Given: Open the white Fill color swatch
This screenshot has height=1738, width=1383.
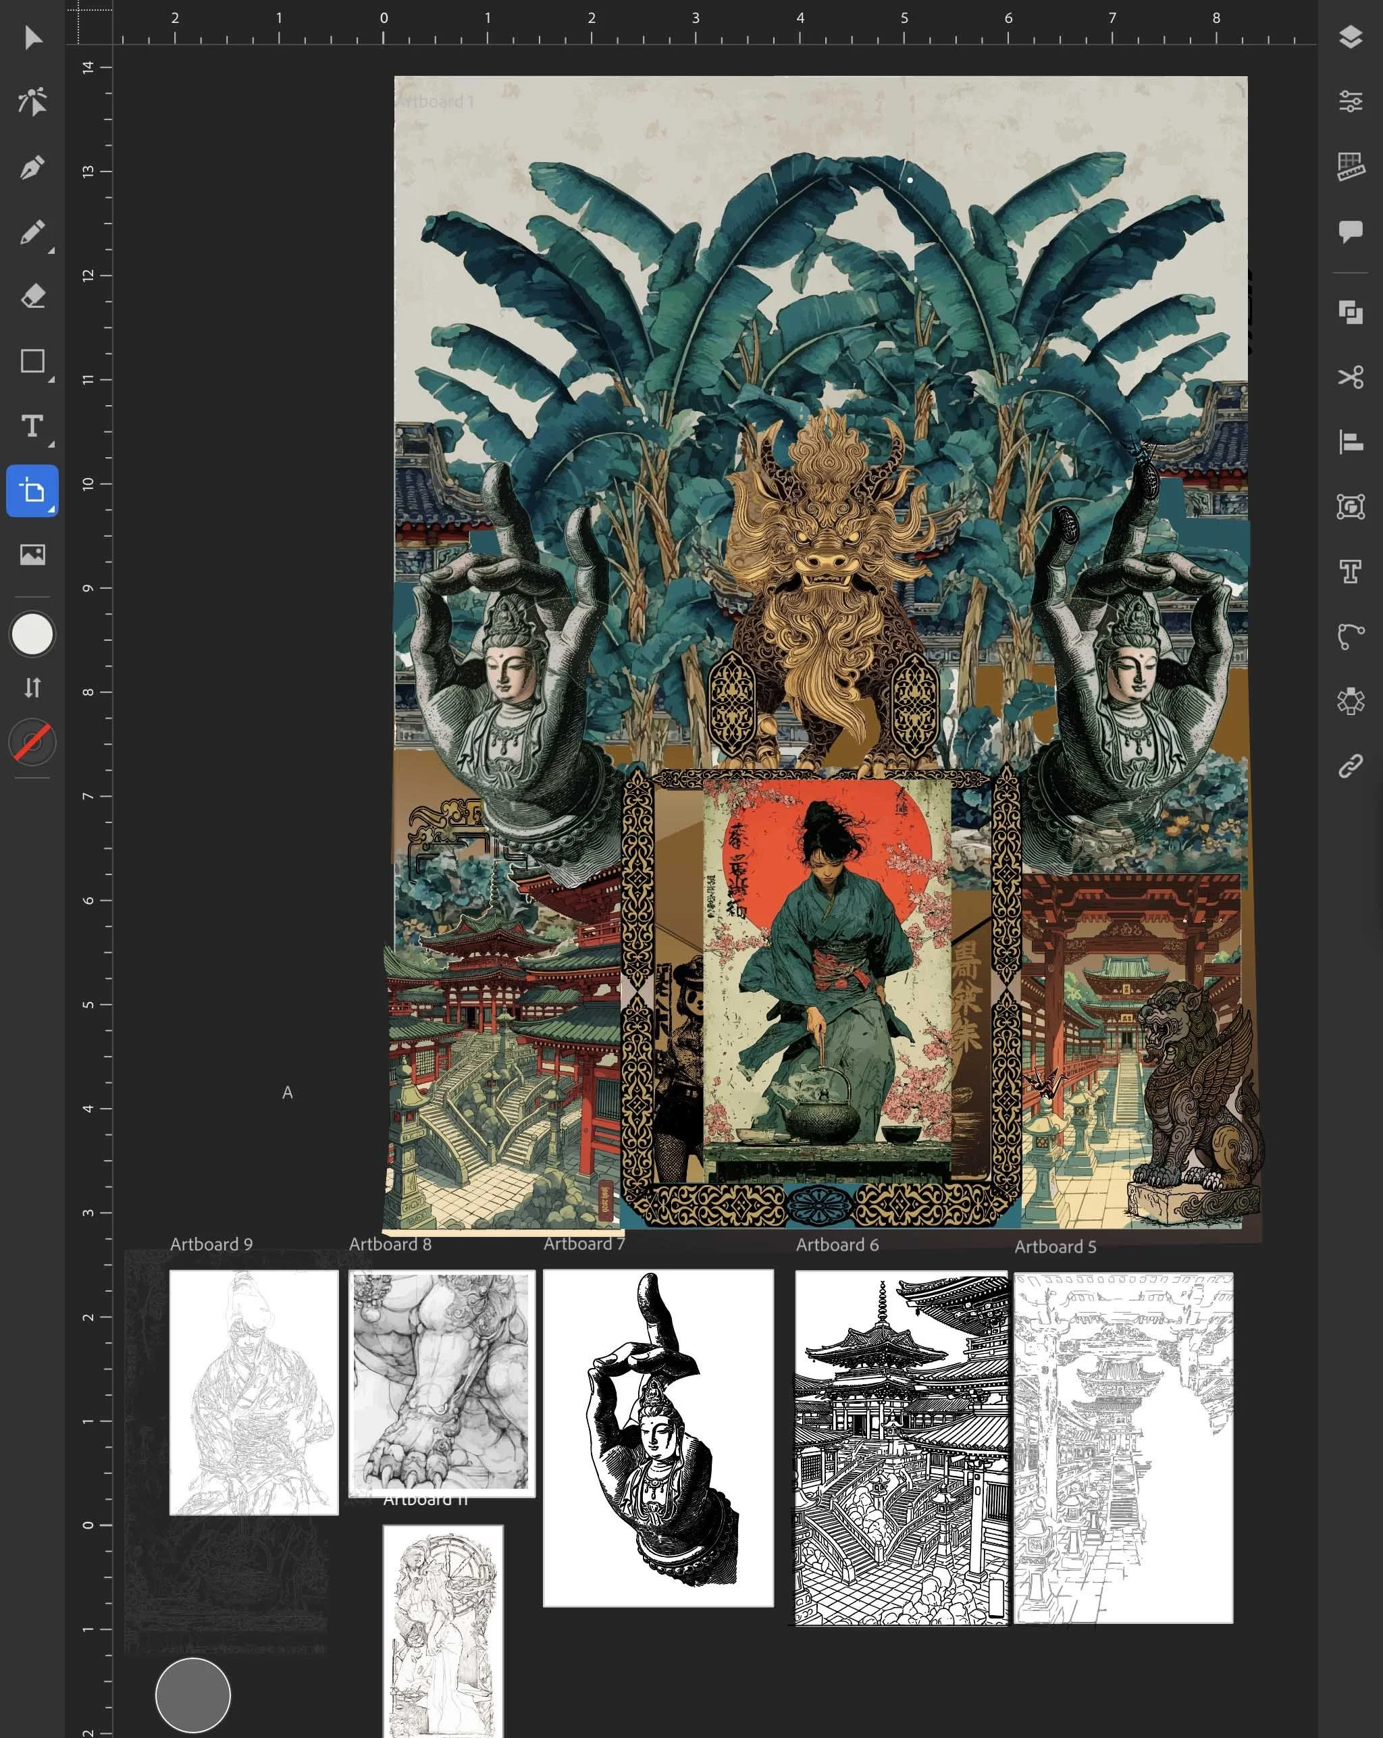Looking at the screenshot, I should click(32, 635).
